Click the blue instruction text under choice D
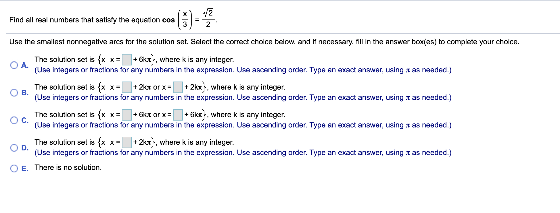 (242, 152)
